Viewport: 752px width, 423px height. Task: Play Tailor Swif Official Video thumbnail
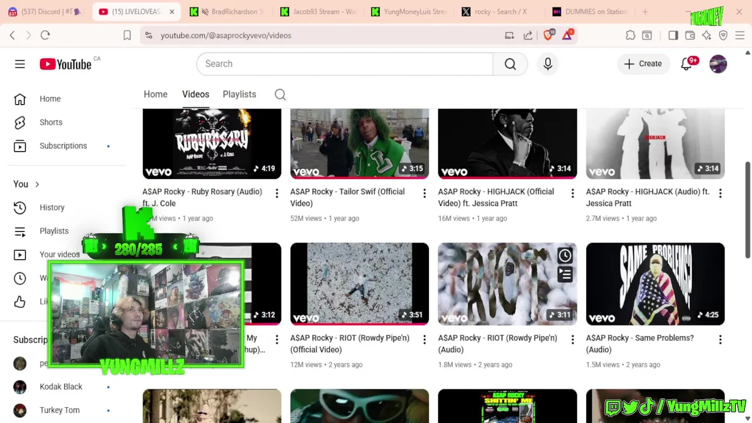360,144
